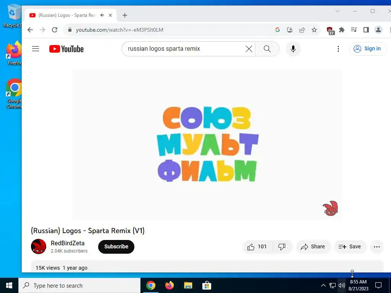Open Chrome from the taskbar
The image size is (391, 293).
[150, 285]
